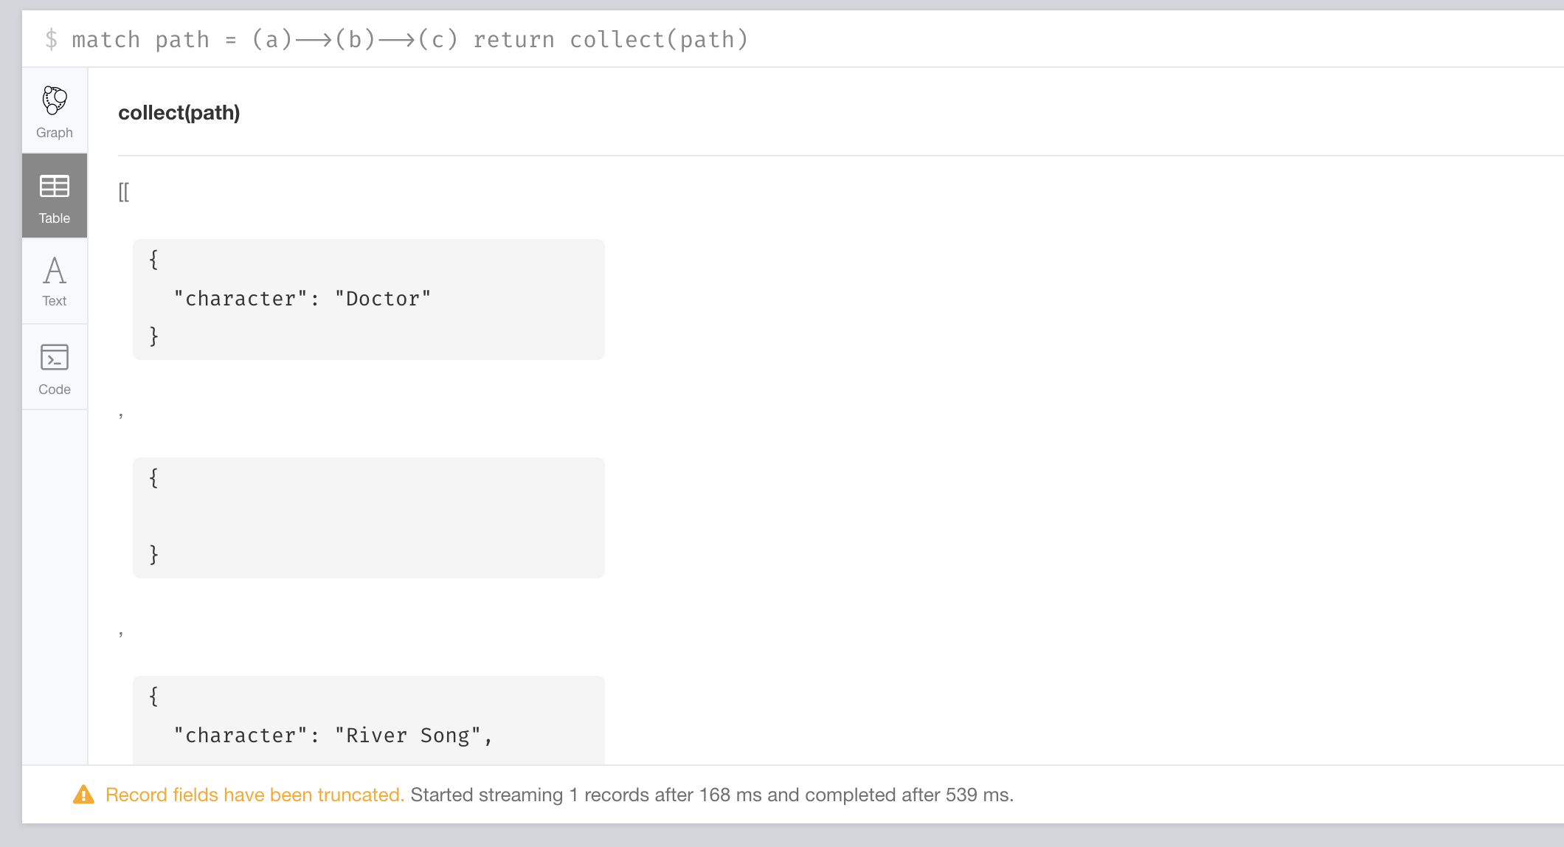Click the collect(path) column header
The height and width of the screenshot is (847, 1564).
point(179,112)
